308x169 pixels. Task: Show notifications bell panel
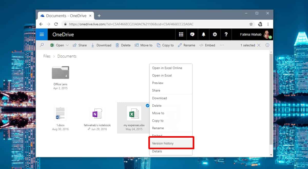point(204,34)
